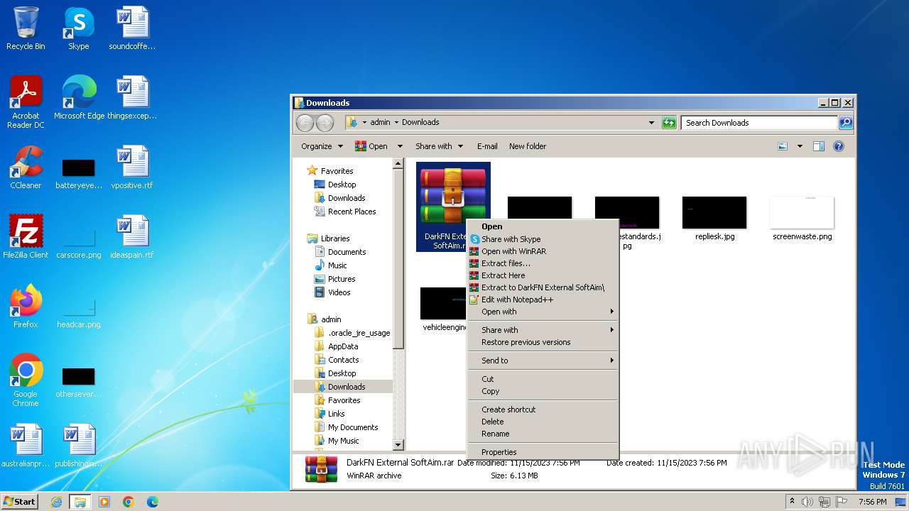Click the navigation pane scrollbar down arrow
The image size is (909, 511).
[x=398, y=445]
